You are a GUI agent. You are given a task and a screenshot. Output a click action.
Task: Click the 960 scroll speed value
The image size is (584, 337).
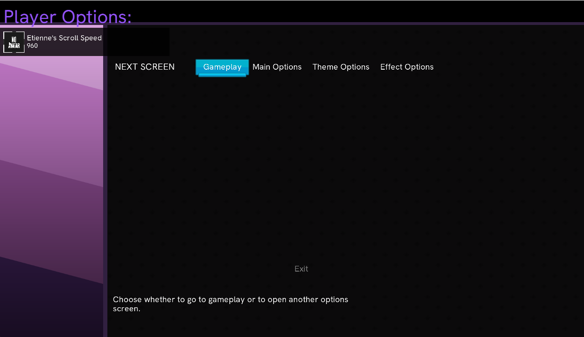[32, 46]
